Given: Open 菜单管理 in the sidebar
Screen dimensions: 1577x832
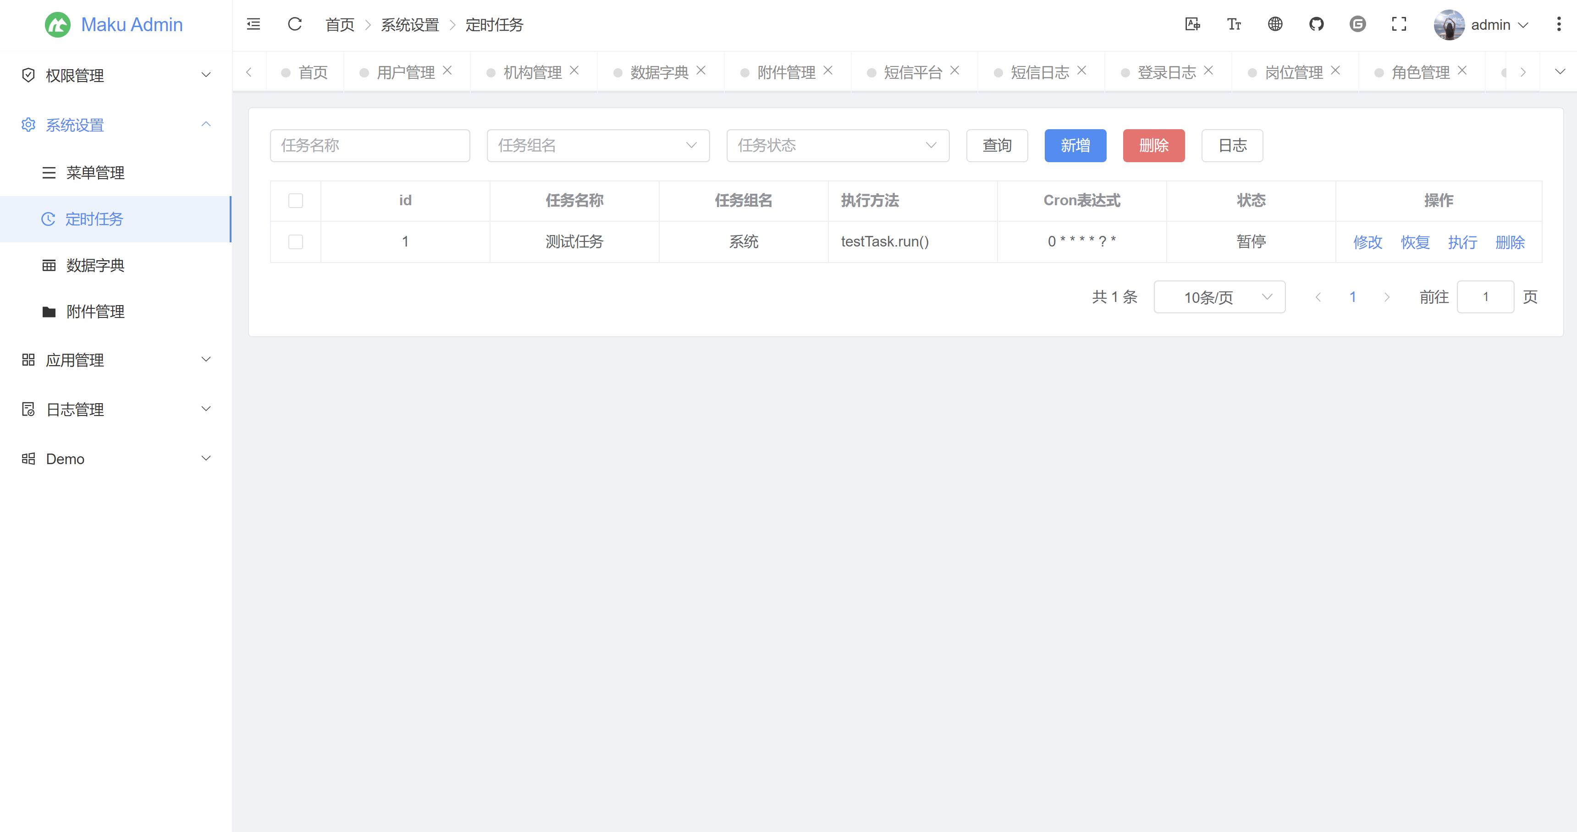Looking at the screenshot, I should [95, 173].
